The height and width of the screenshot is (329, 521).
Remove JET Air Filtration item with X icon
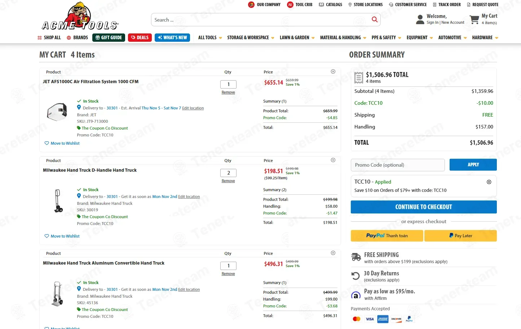click(333, 72)
